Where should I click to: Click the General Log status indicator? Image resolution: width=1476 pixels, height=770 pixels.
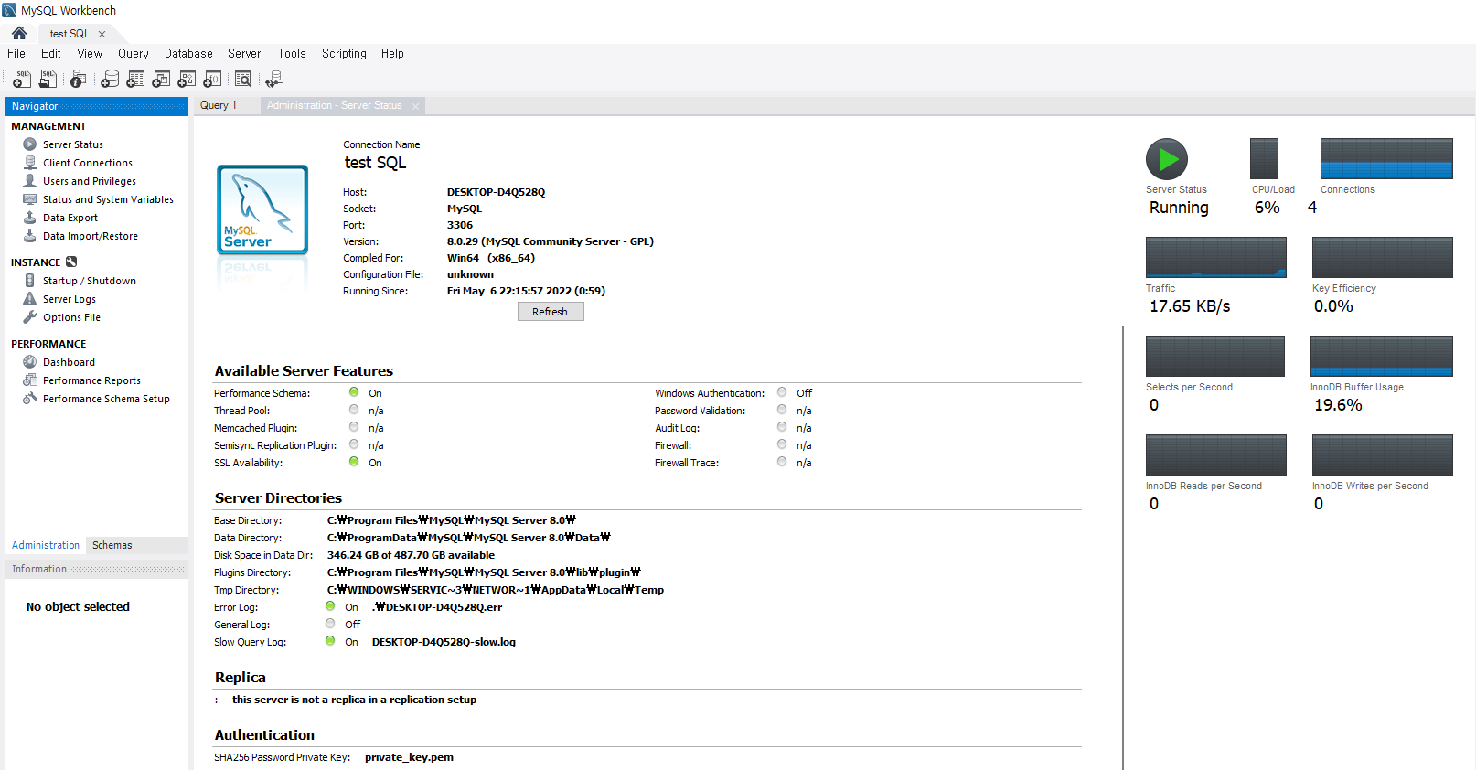pos(330,624)
